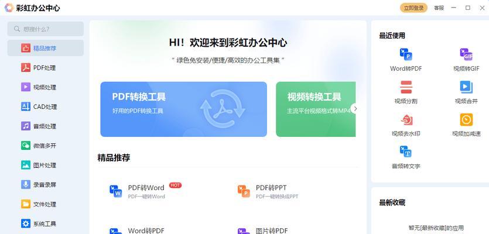This screenshot has height=234, width=489.
Task: Click the 音频处理 music note icon
Action: pos(26,126)
